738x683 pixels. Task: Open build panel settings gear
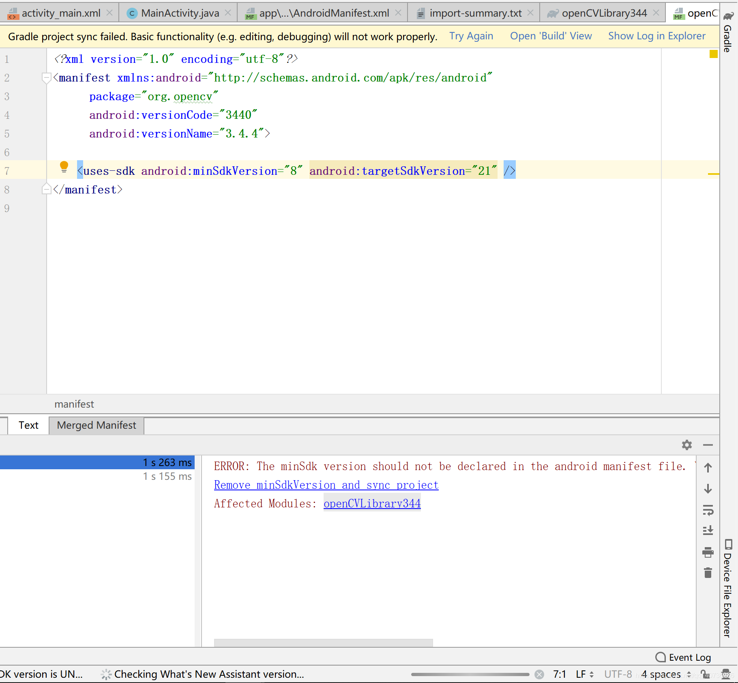tap(687, 445)
